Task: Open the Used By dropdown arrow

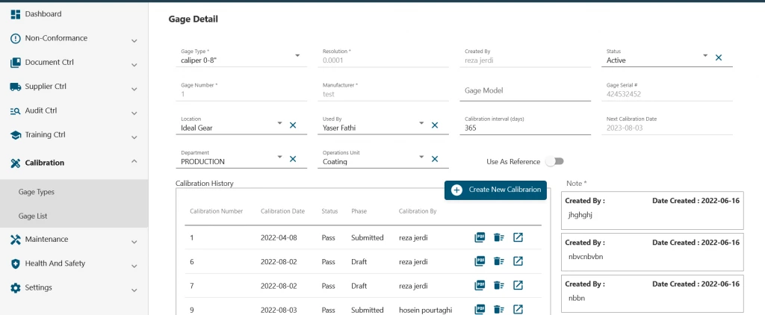Action: click(x=421, y=123)
